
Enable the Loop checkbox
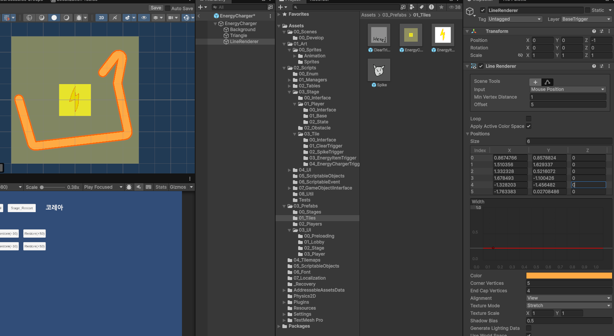[529, 119]
